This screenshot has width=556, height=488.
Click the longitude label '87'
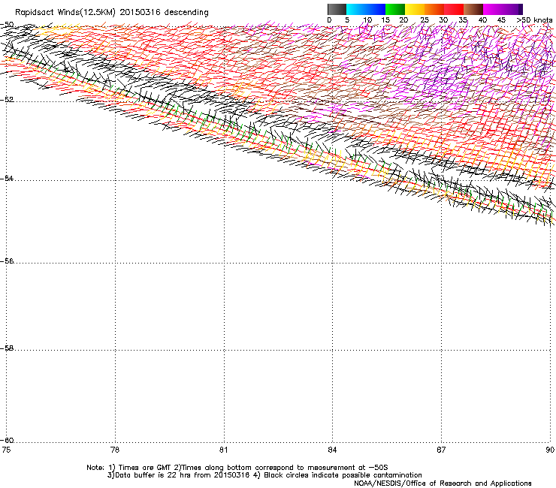pos(441,450)
